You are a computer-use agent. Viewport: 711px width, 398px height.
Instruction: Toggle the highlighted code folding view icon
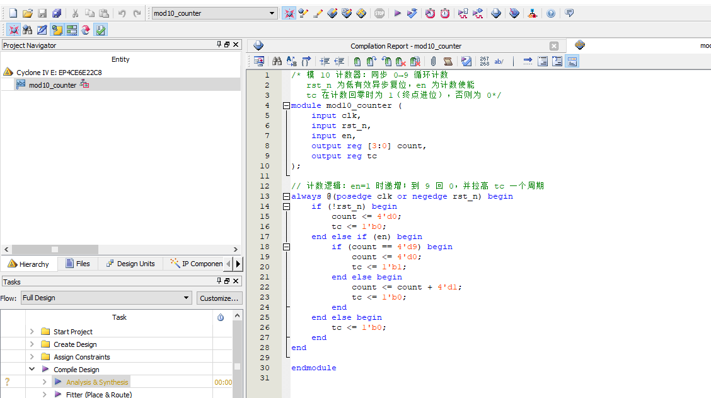(572, 61)
